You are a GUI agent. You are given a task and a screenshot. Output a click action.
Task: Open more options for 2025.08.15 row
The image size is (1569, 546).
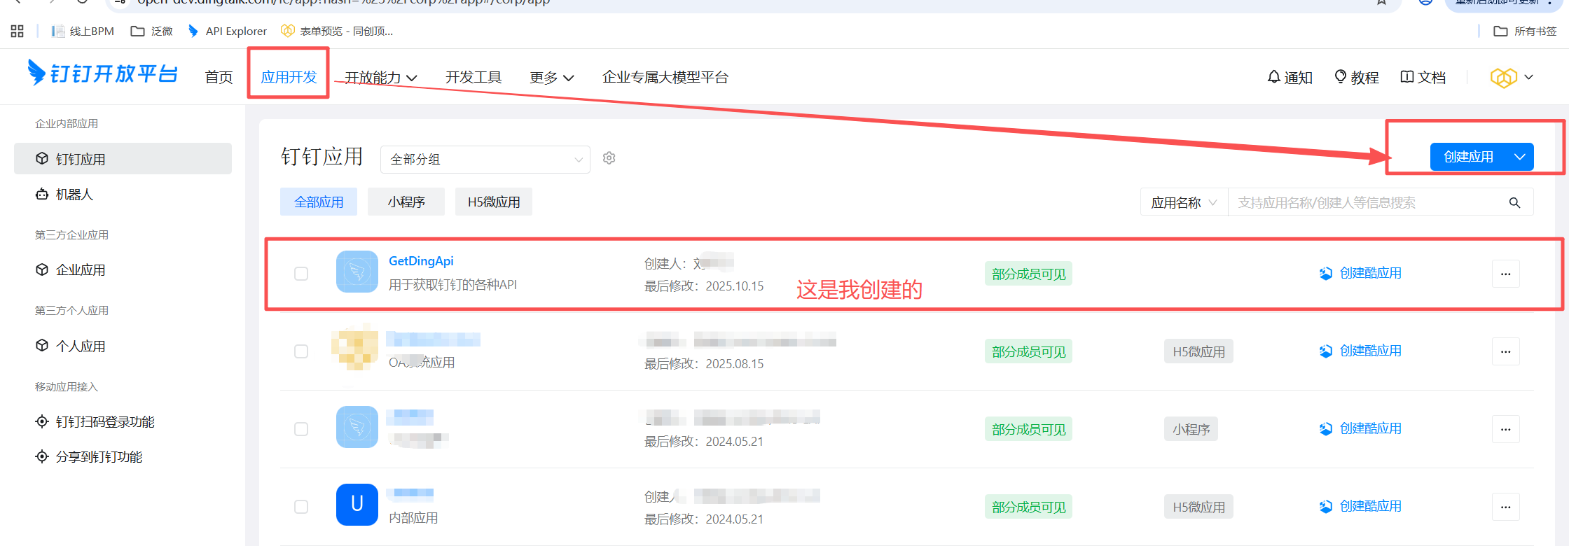coord(1506,351)
